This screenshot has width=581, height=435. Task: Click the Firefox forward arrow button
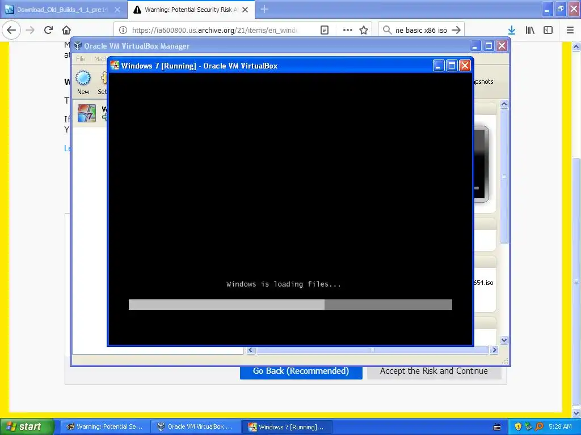(31, 30)
